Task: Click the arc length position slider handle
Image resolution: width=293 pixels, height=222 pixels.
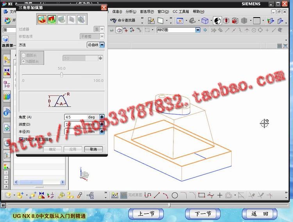Action: (61, 75)
